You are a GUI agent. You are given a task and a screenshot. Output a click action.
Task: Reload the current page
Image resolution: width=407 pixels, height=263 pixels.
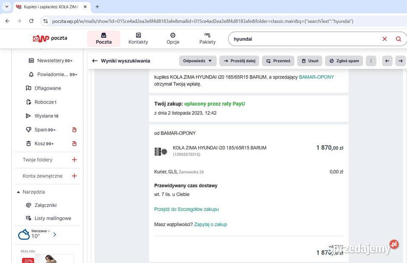[x=31, y=21]
